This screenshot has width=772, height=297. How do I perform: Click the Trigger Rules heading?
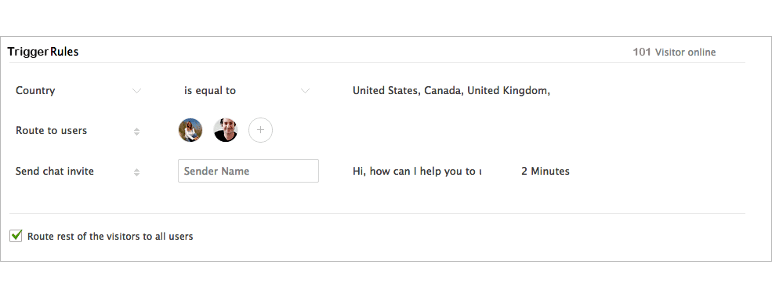(43, 52)
